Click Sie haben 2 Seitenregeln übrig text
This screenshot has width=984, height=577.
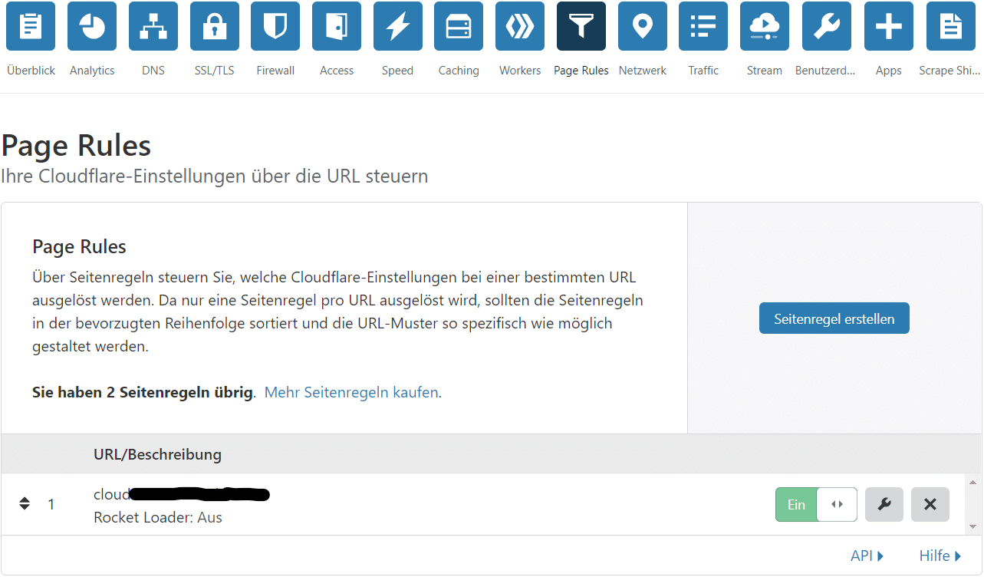[143, 392]
